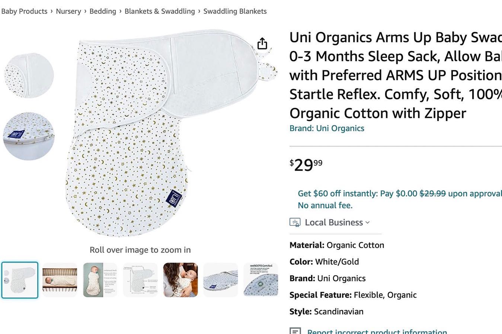502x334 pixels.
Task: Visit the Brand: Uni Organics store link
Action: (327, 128)
